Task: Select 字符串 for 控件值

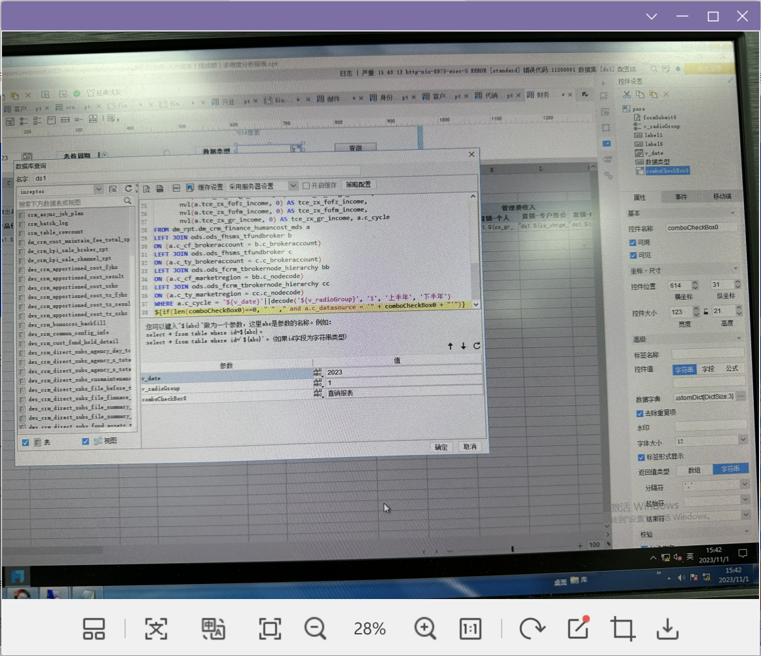Action: [x=684, y=369]
